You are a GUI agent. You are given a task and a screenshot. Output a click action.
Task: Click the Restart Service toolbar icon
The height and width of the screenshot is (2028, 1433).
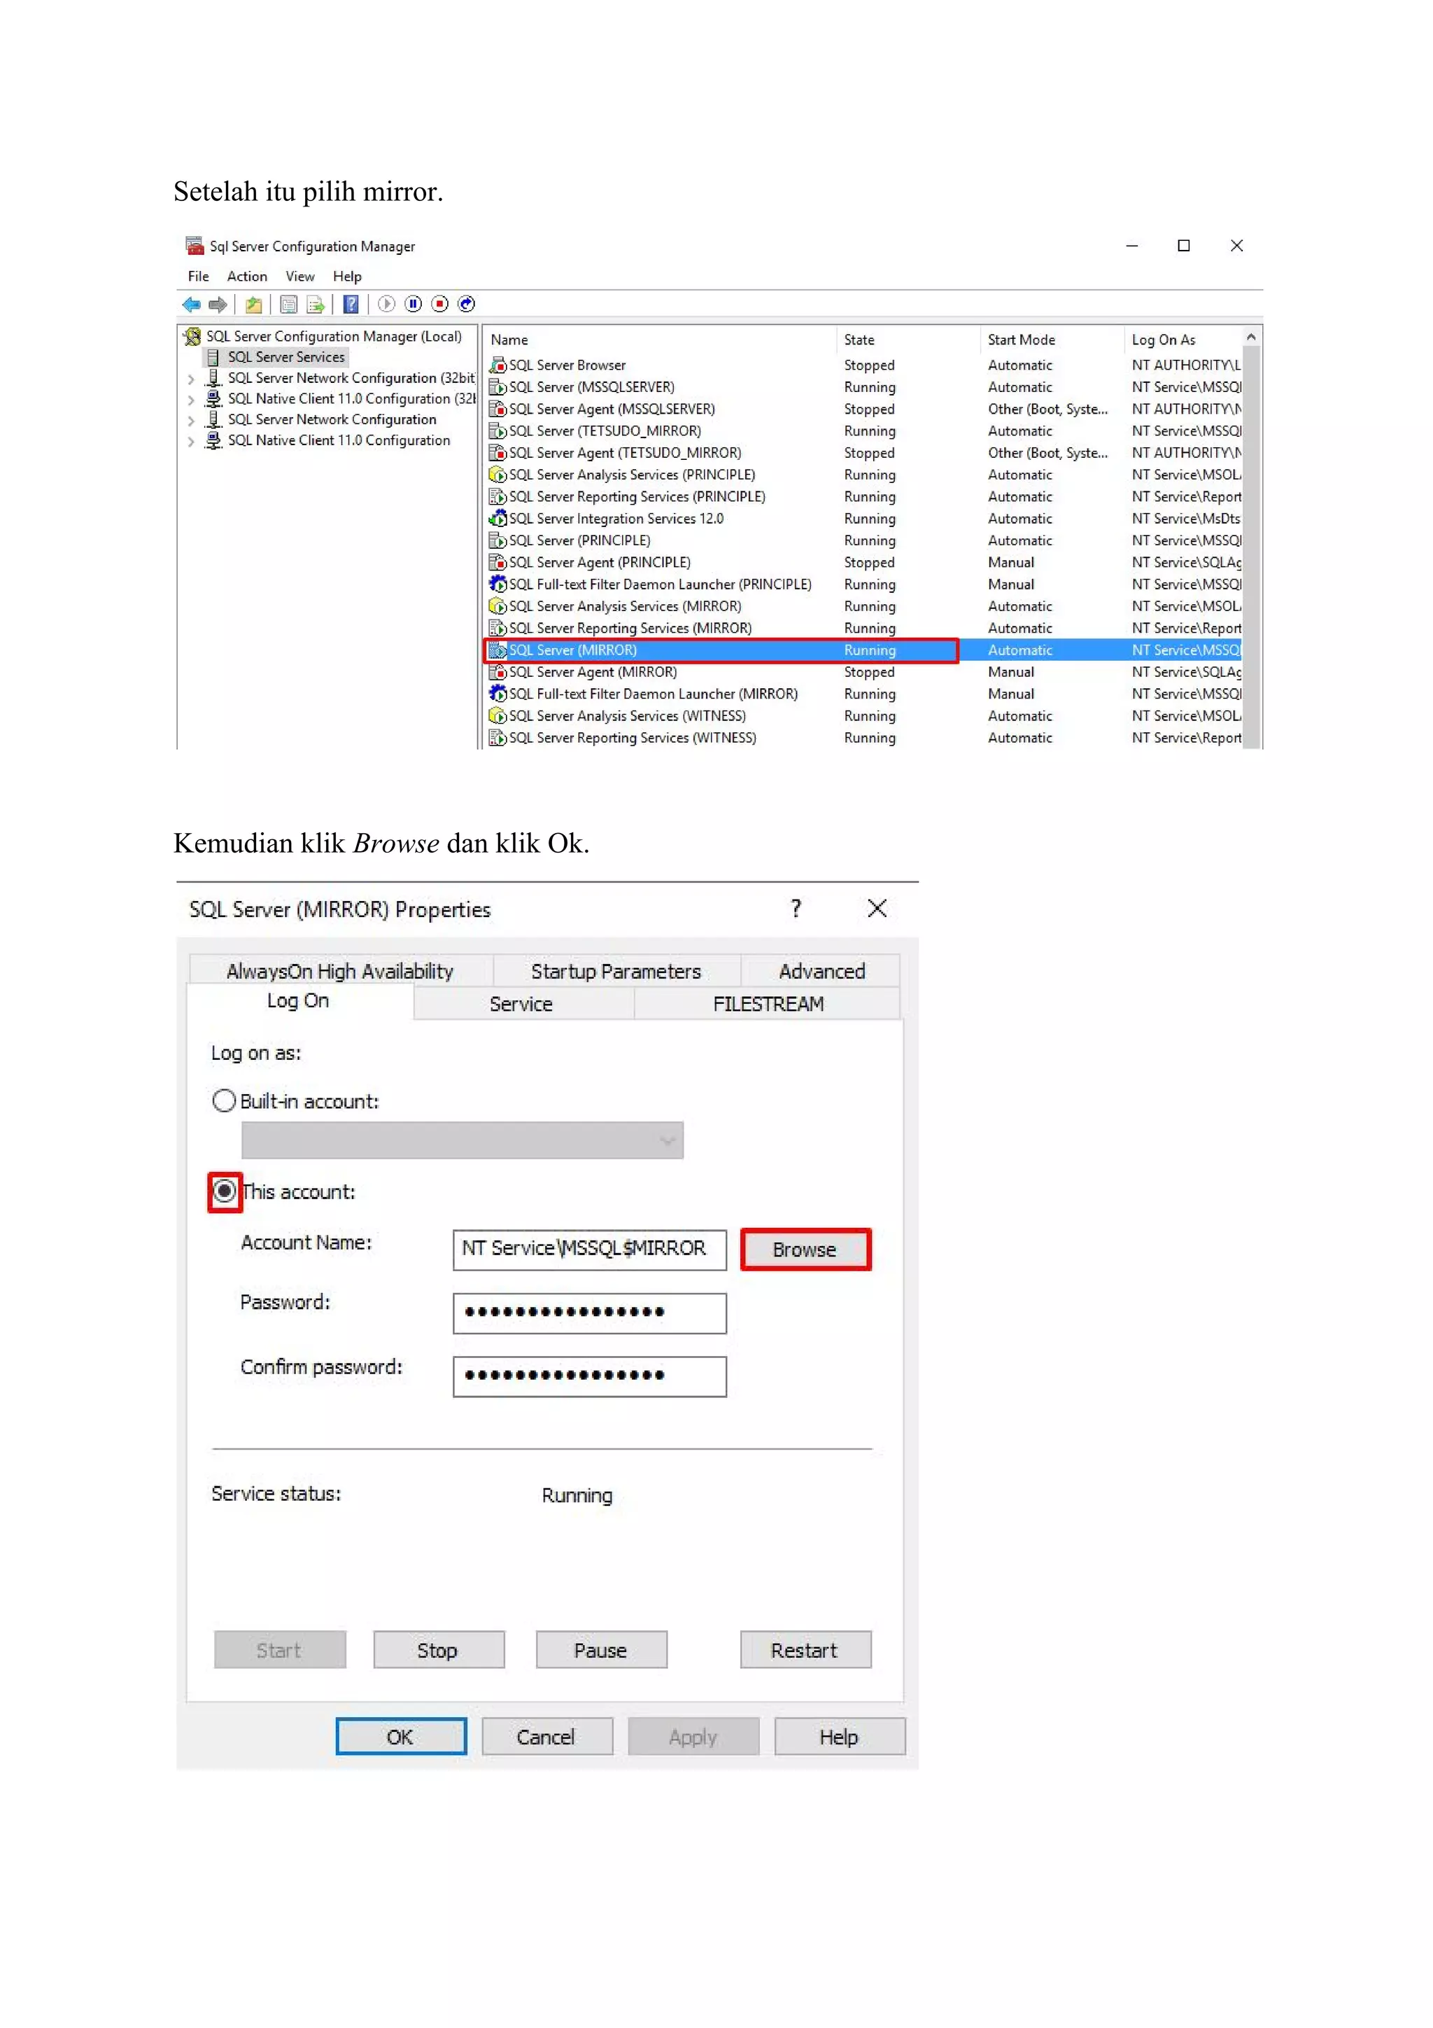pyautogui.click(x=466, y=305)
